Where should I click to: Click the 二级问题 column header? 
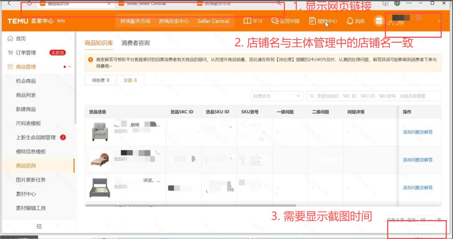click(x=320, y=112)
